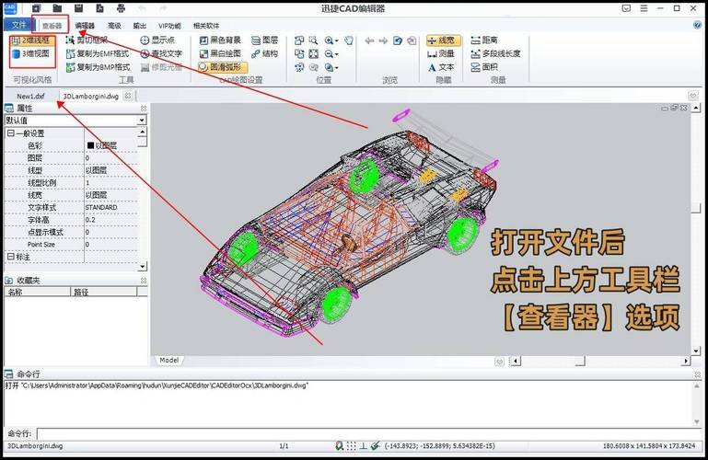Open the 文件 file menu
The width and height of the screenshot is (708, 460).
click(17, 25)
